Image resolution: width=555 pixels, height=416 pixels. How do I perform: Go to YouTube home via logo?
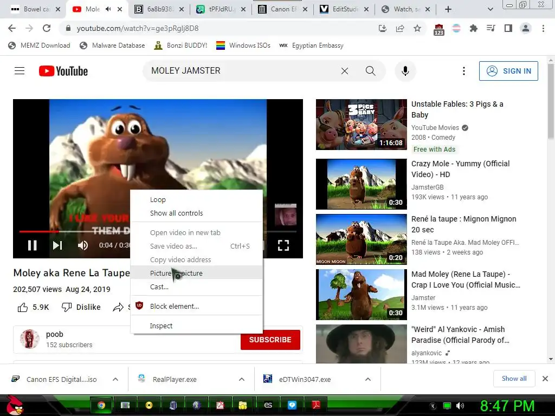click(63, 71)
